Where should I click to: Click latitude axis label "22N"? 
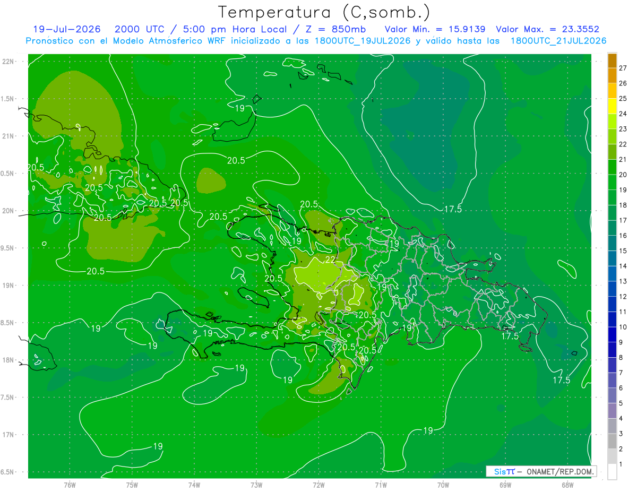[8, 61]
